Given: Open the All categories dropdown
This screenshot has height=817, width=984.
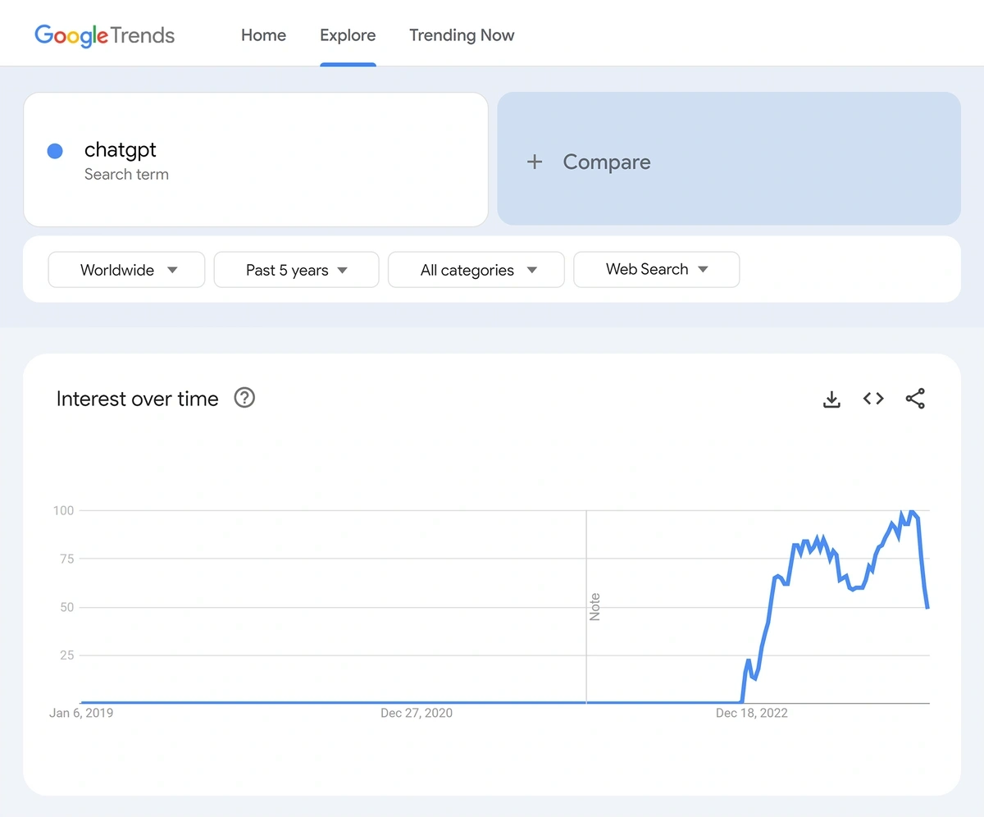Looking at the screenshot, I should (476, 270).
